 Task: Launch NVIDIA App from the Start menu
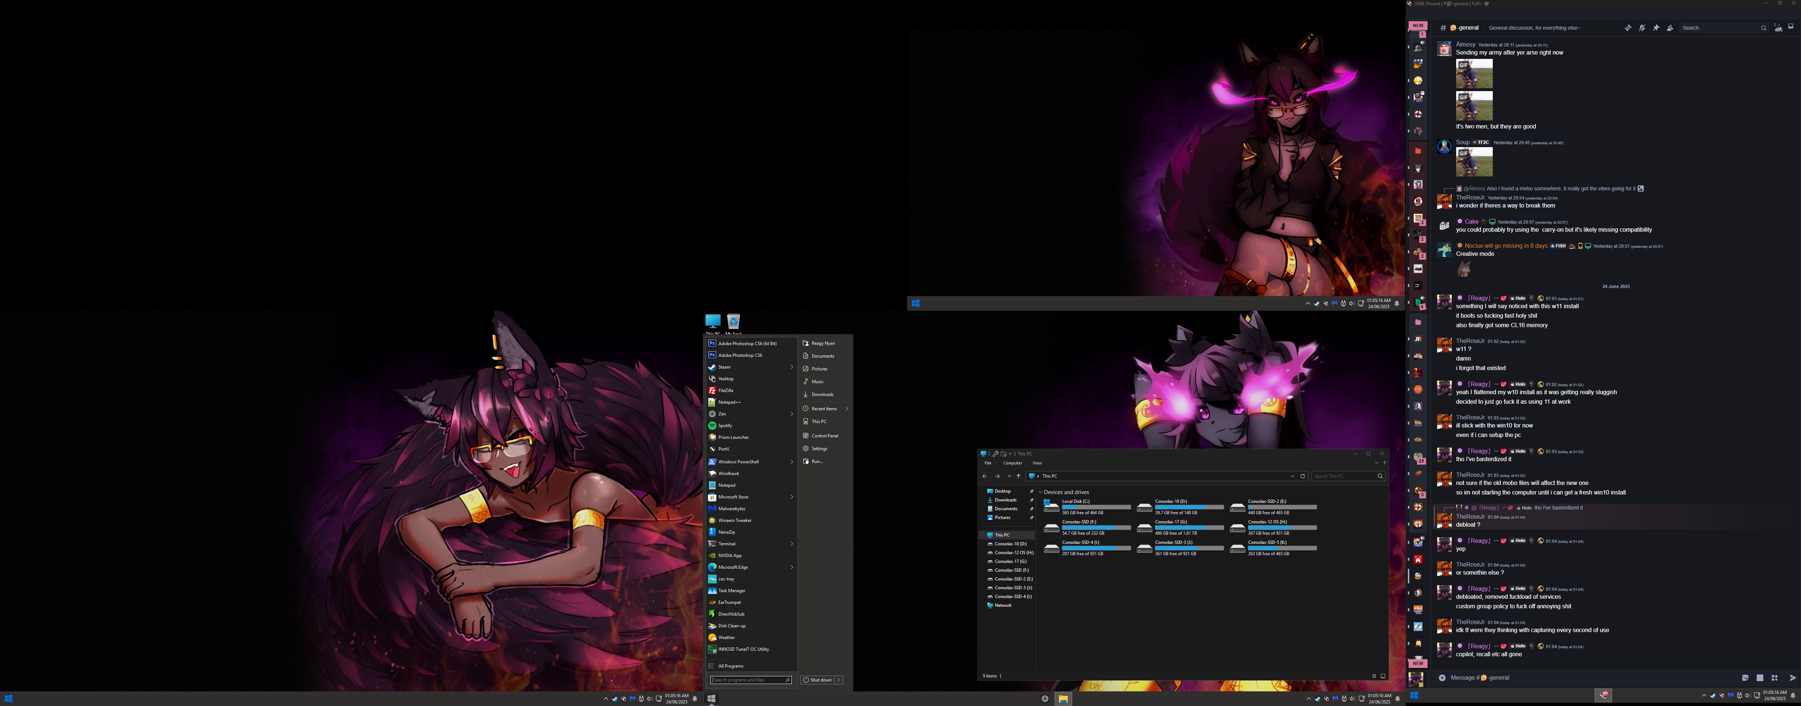752,556
